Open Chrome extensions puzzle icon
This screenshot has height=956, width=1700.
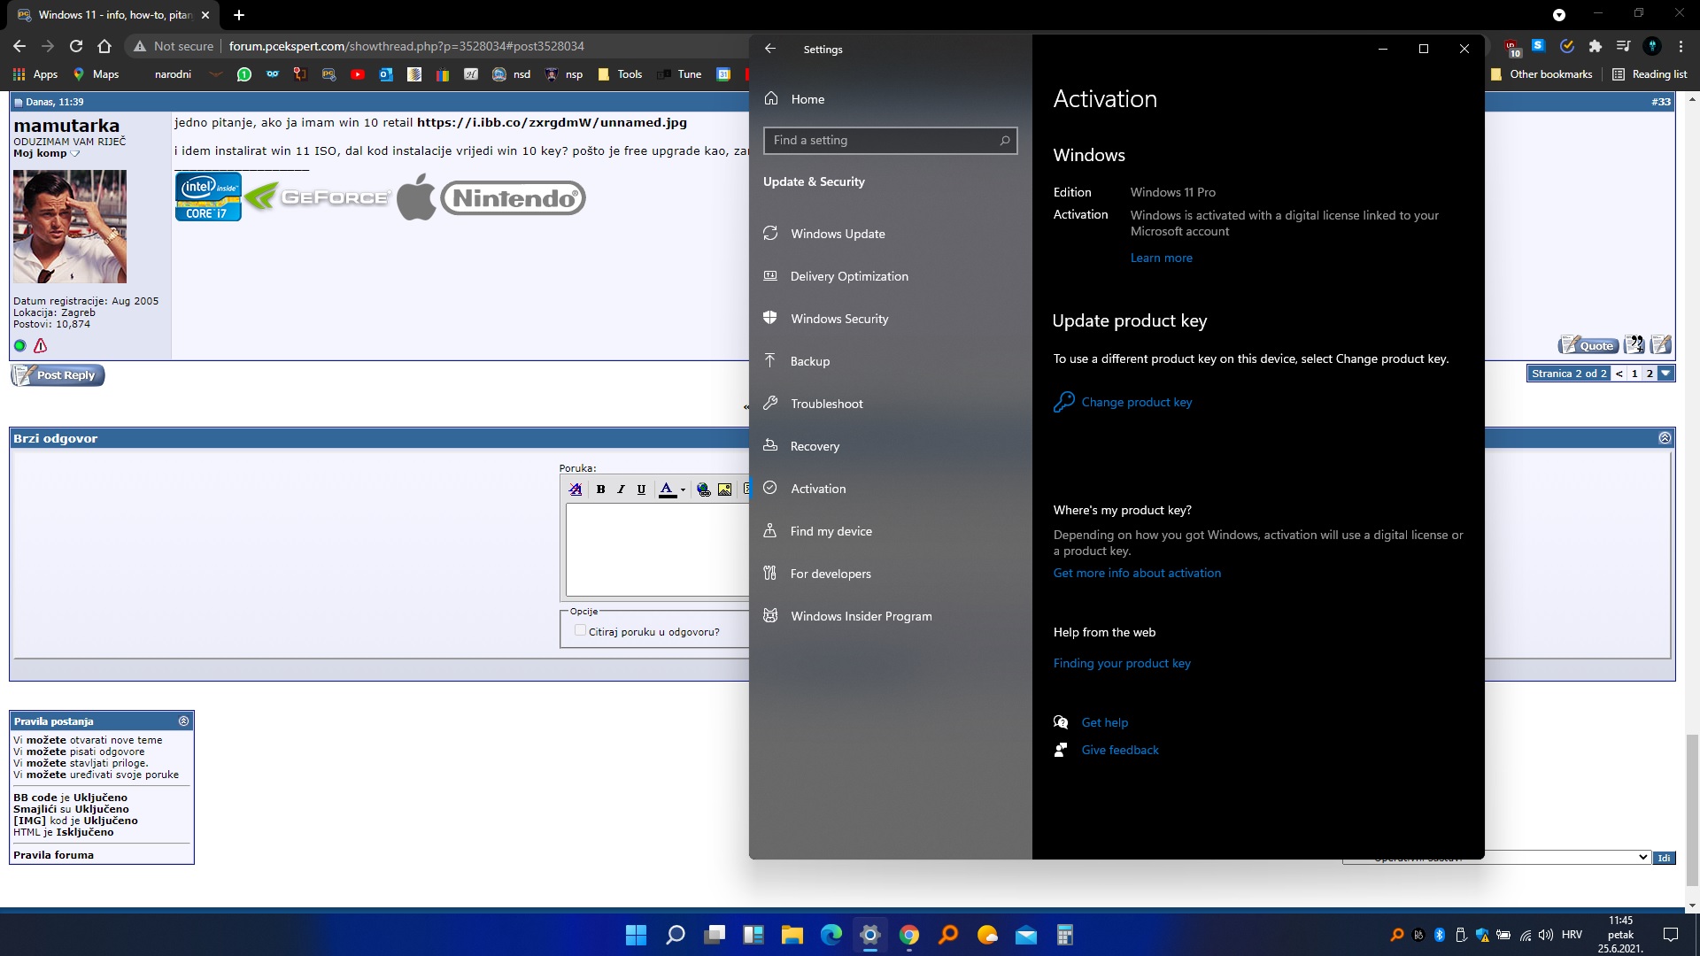[1595, 46]
